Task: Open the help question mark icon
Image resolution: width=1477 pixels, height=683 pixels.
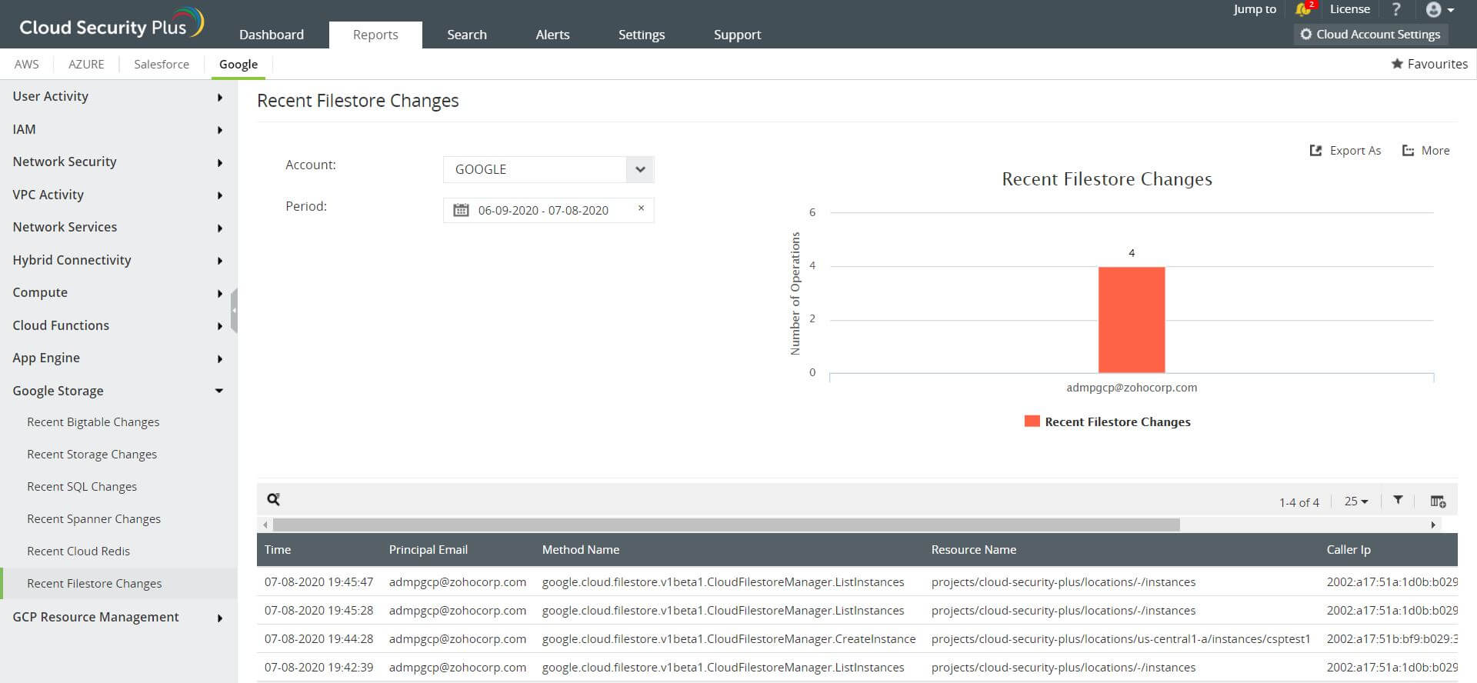Action: click(1396, 9)
